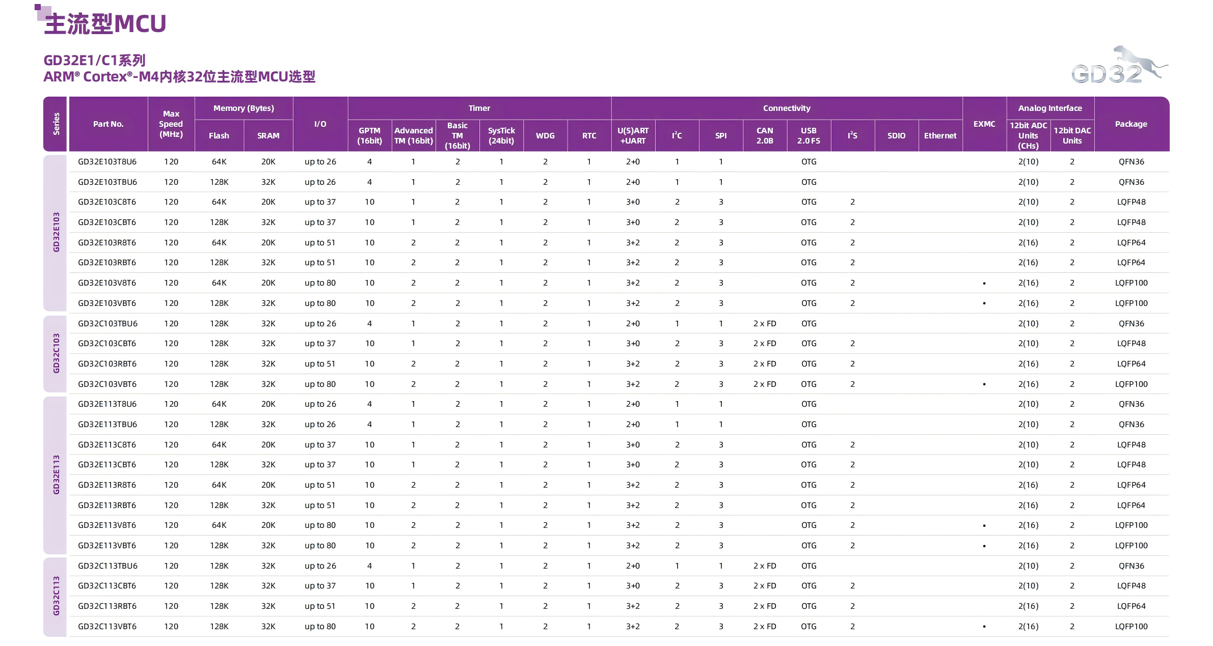Screen dimensions: 1213x646
Task: Click the Package column header
Action: [x=1130, y=124]
